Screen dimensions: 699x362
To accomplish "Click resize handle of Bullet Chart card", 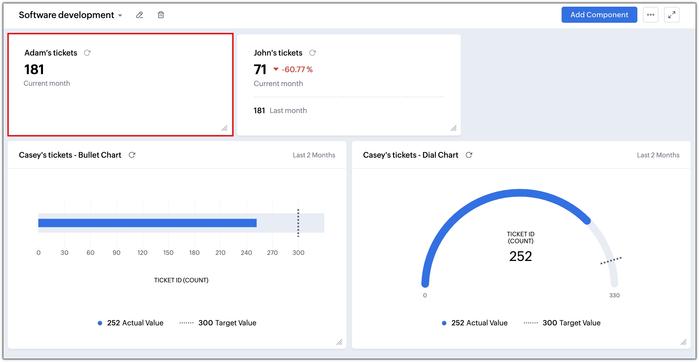I will [x=339, y=342].
